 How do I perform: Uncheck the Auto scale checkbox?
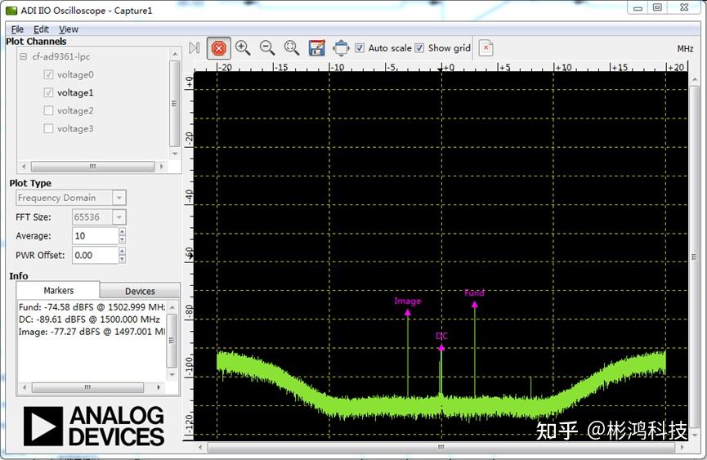(360, 47)
